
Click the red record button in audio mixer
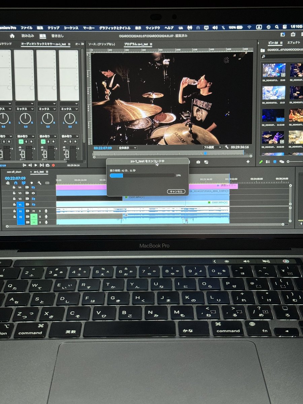[53, 165]
